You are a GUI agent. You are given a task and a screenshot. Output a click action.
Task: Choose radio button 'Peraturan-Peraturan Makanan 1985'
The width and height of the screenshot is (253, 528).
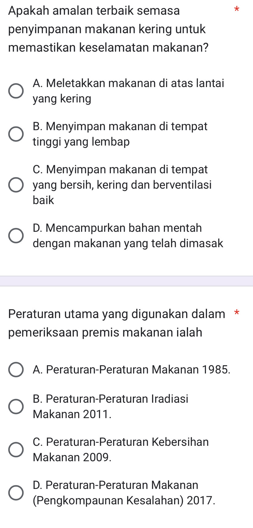[15, 370]
